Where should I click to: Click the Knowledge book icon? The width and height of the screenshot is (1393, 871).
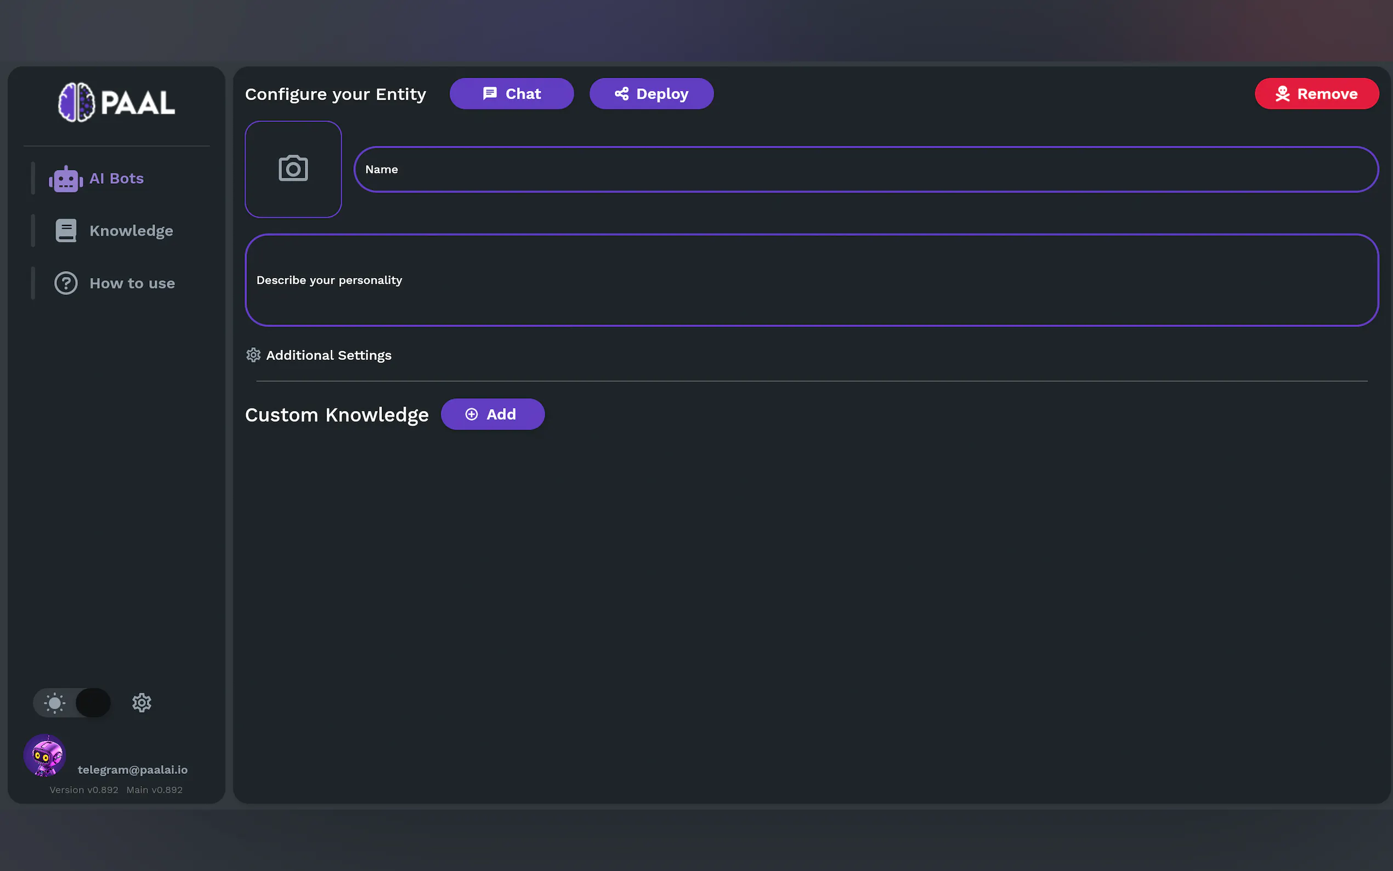point(66,230)
